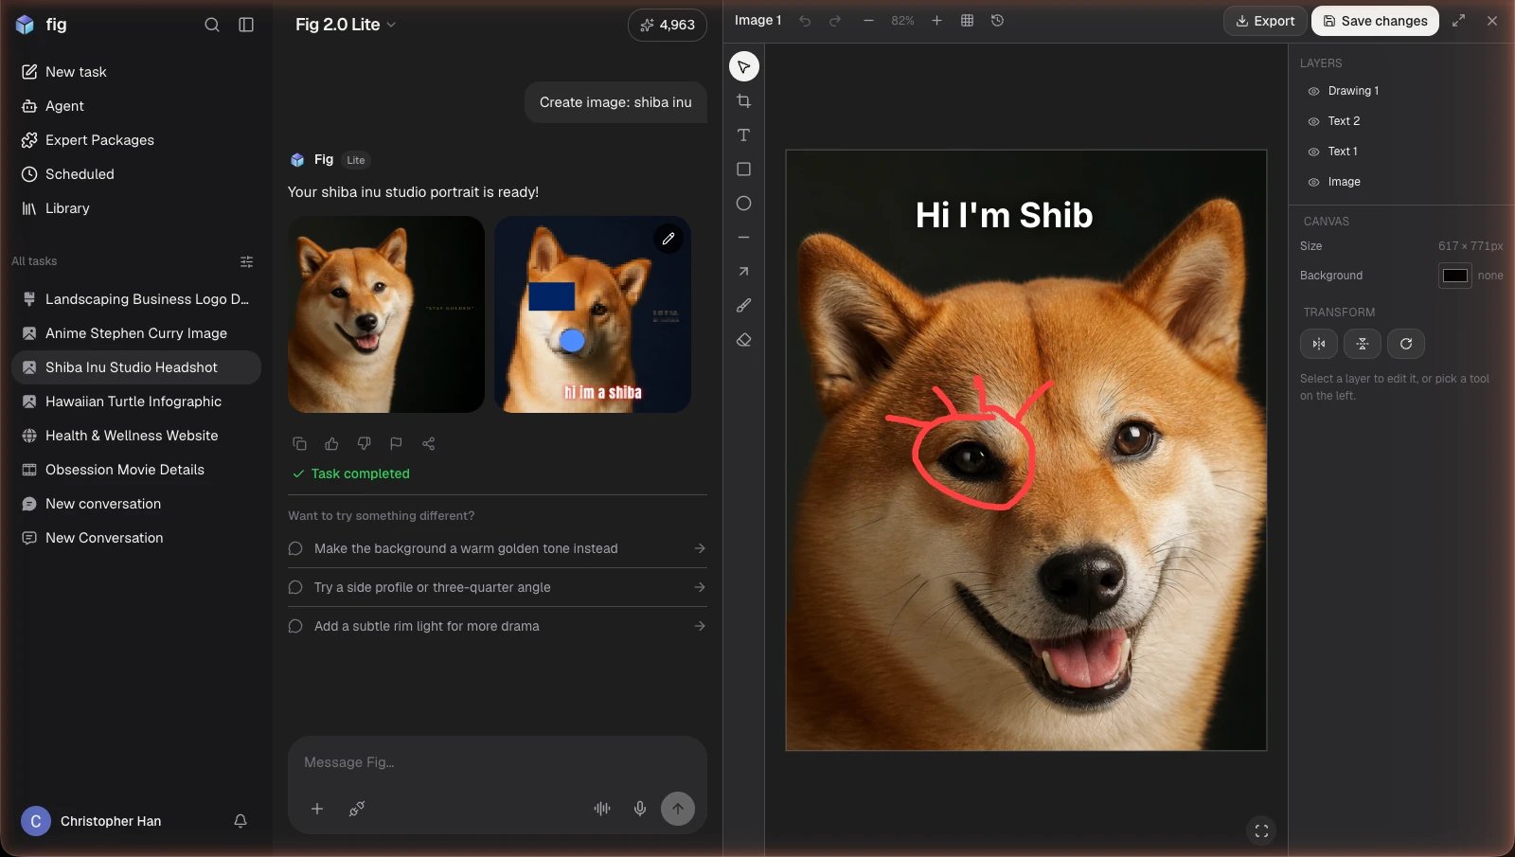Open Agent section

tap(136, 106)
